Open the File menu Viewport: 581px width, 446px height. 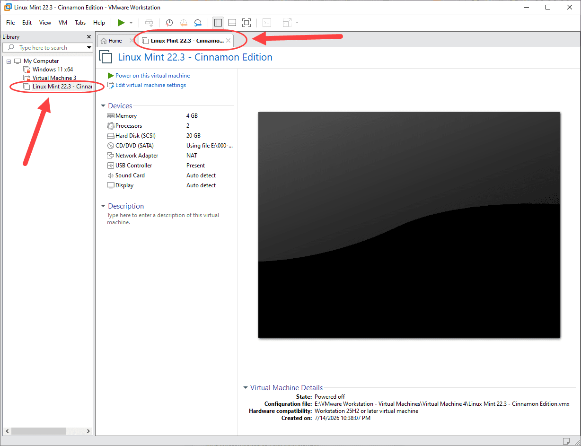point(10,23)
